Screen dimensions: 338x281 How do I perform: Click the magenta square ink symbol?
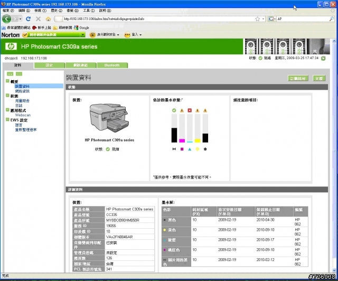182,149
